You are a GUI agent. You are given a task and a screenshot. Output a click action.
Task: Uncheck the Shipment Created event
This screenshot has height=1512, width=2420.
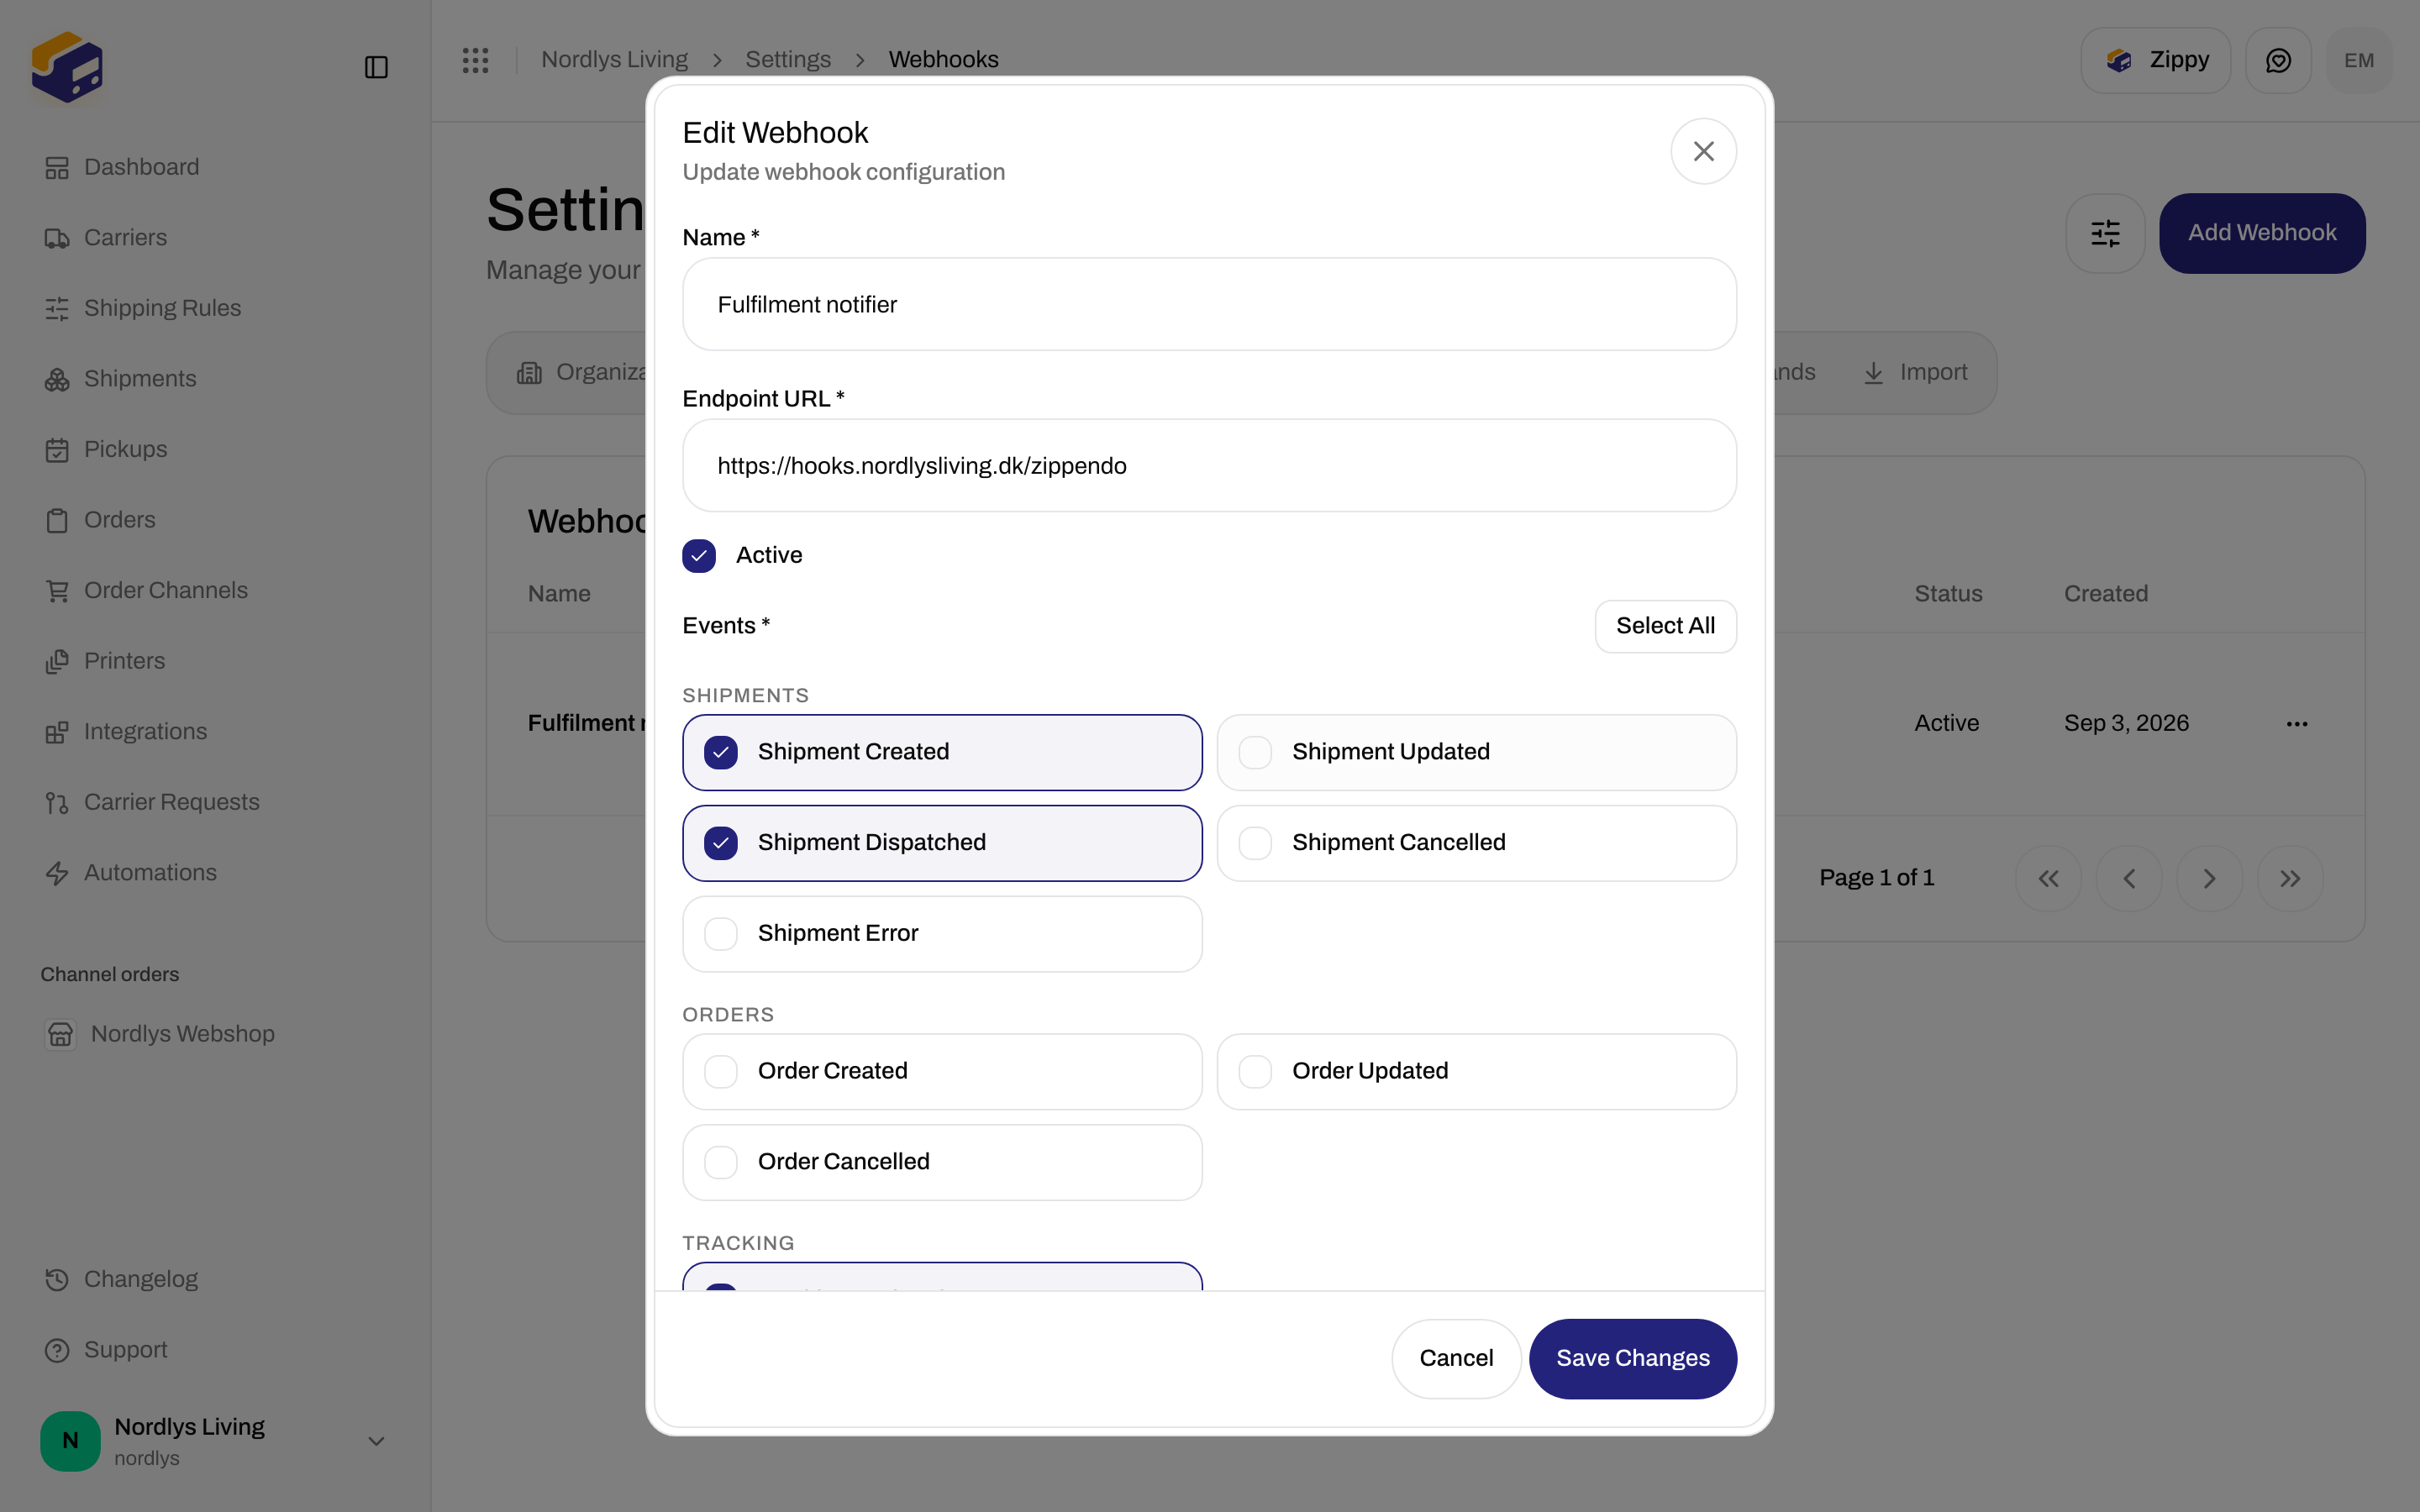pyautogui.click(x=721, y=752)
